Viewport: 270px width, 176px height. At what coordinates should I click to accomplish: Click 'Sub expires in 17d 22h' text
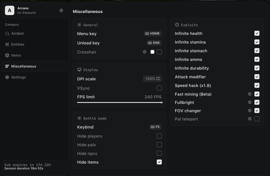(x=28, y=165)
